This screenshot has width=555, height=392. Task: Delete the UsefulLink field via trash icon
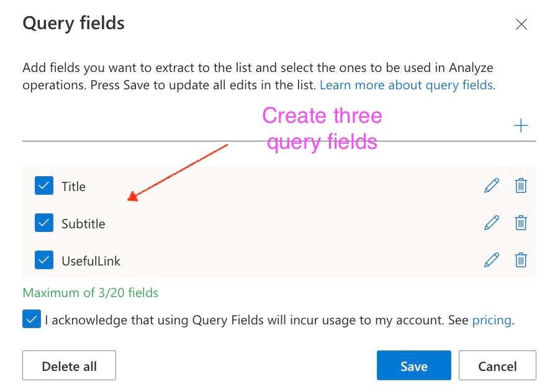coord(521,260)
